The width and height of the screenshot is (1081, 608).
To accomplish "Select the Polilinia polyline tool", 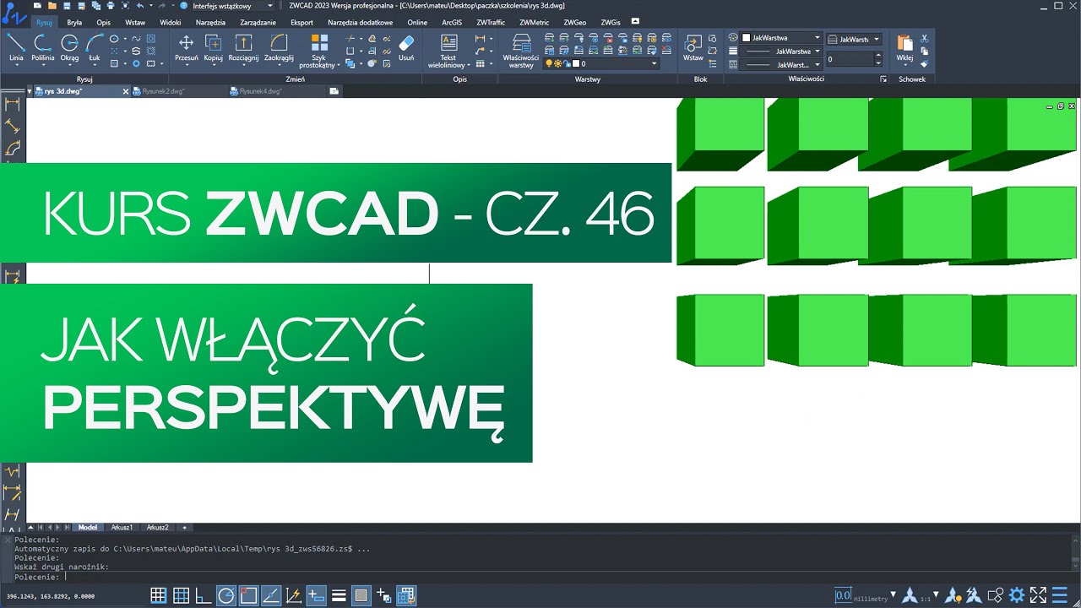I will [42, 49].
